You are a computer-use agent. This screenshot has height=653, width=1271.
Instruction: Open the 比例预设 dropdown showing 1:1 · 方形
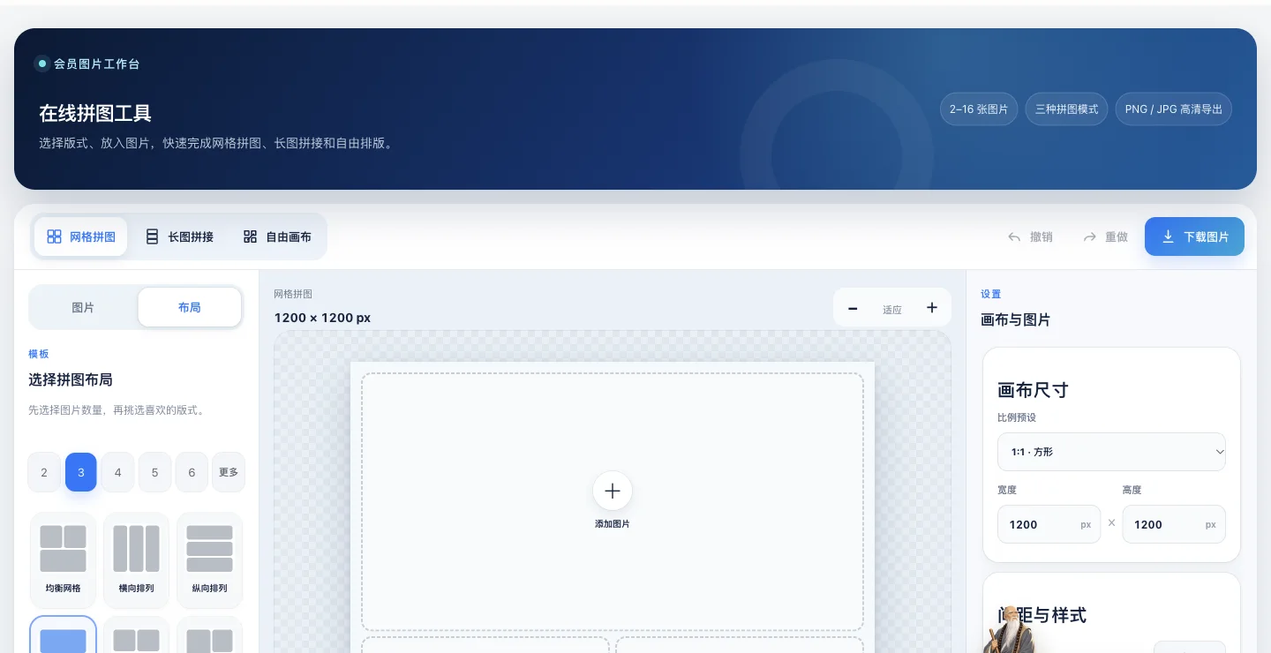tap(1111, 452)
